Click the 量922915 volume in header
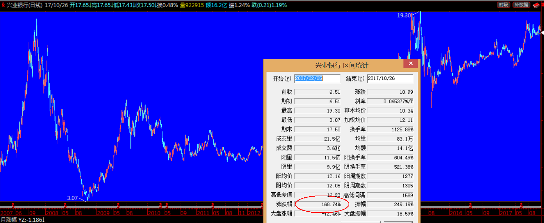This screenshot has height=223, width=544. pos(192,5)
